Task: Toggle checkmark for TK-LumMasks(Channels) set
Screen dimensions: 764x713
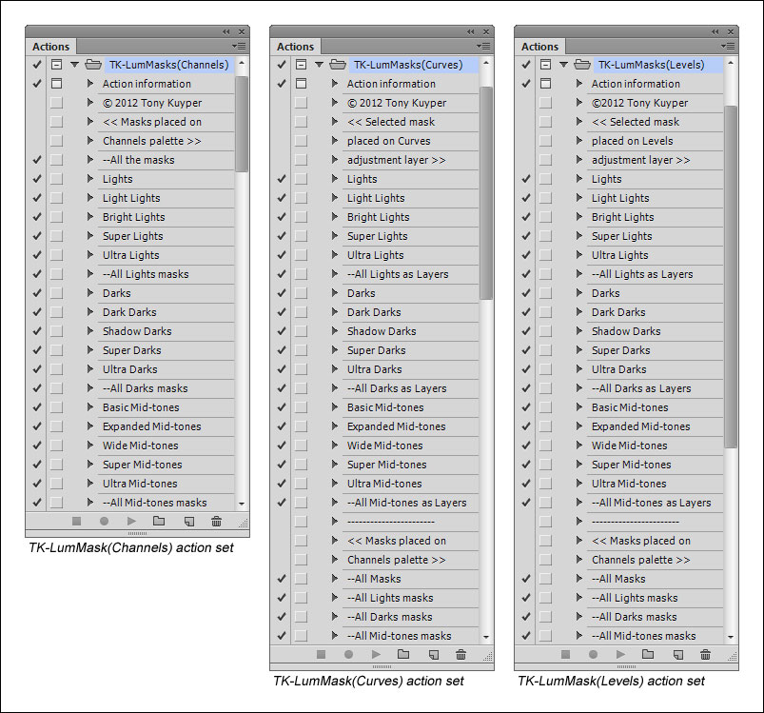Action: (x=37, y=65)
